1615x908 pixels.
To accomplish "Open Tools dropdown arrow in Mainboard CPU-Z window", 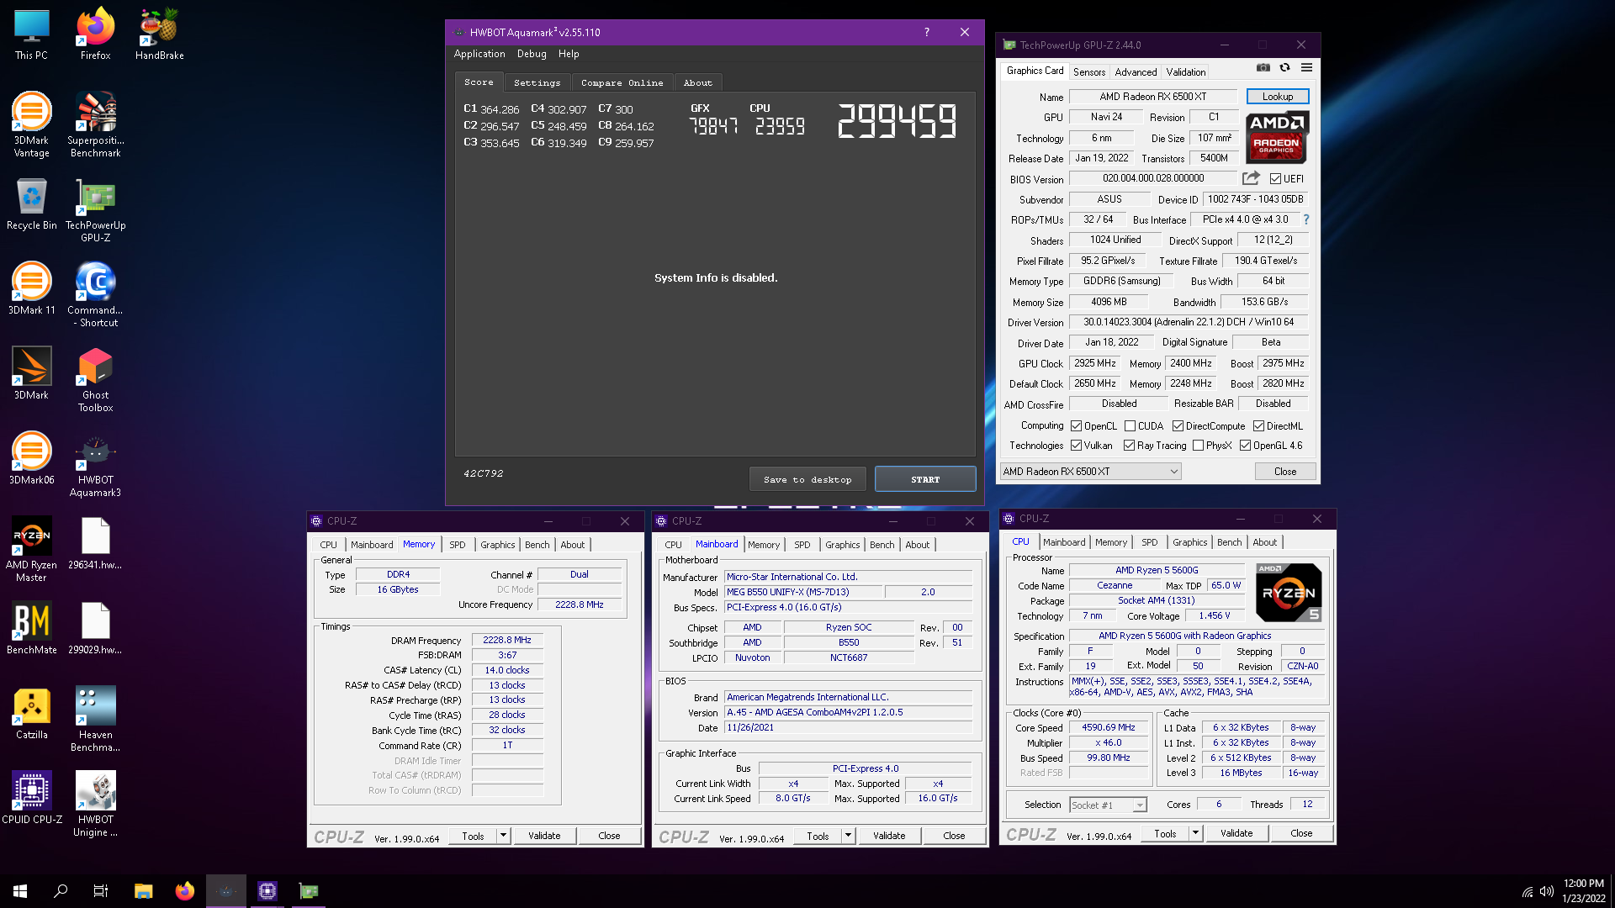I will (848, 836).
